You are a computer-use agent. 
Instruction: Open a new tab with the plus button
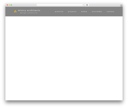point(121,6)
